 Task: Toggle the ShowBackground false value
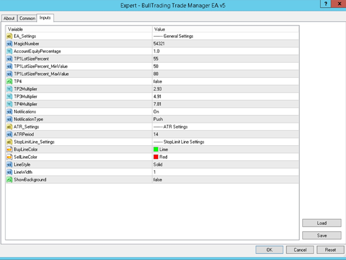(225, 179)
